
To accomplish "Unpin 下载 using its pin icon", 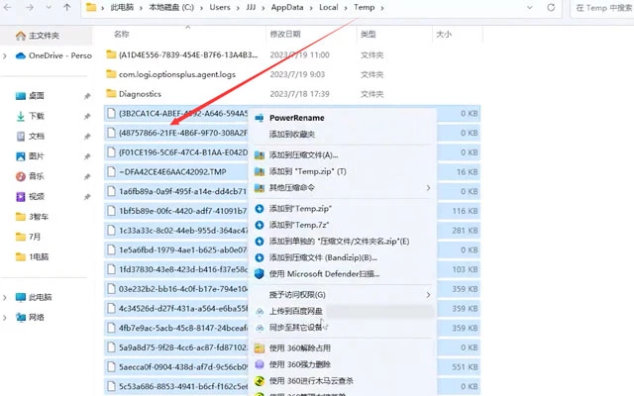I will pyautogui.click(x=86, y=117).
